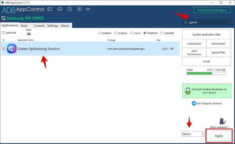Click the Game Optimizing Service app icon
This screenshot has width=235, height=144.
[12, 49]
